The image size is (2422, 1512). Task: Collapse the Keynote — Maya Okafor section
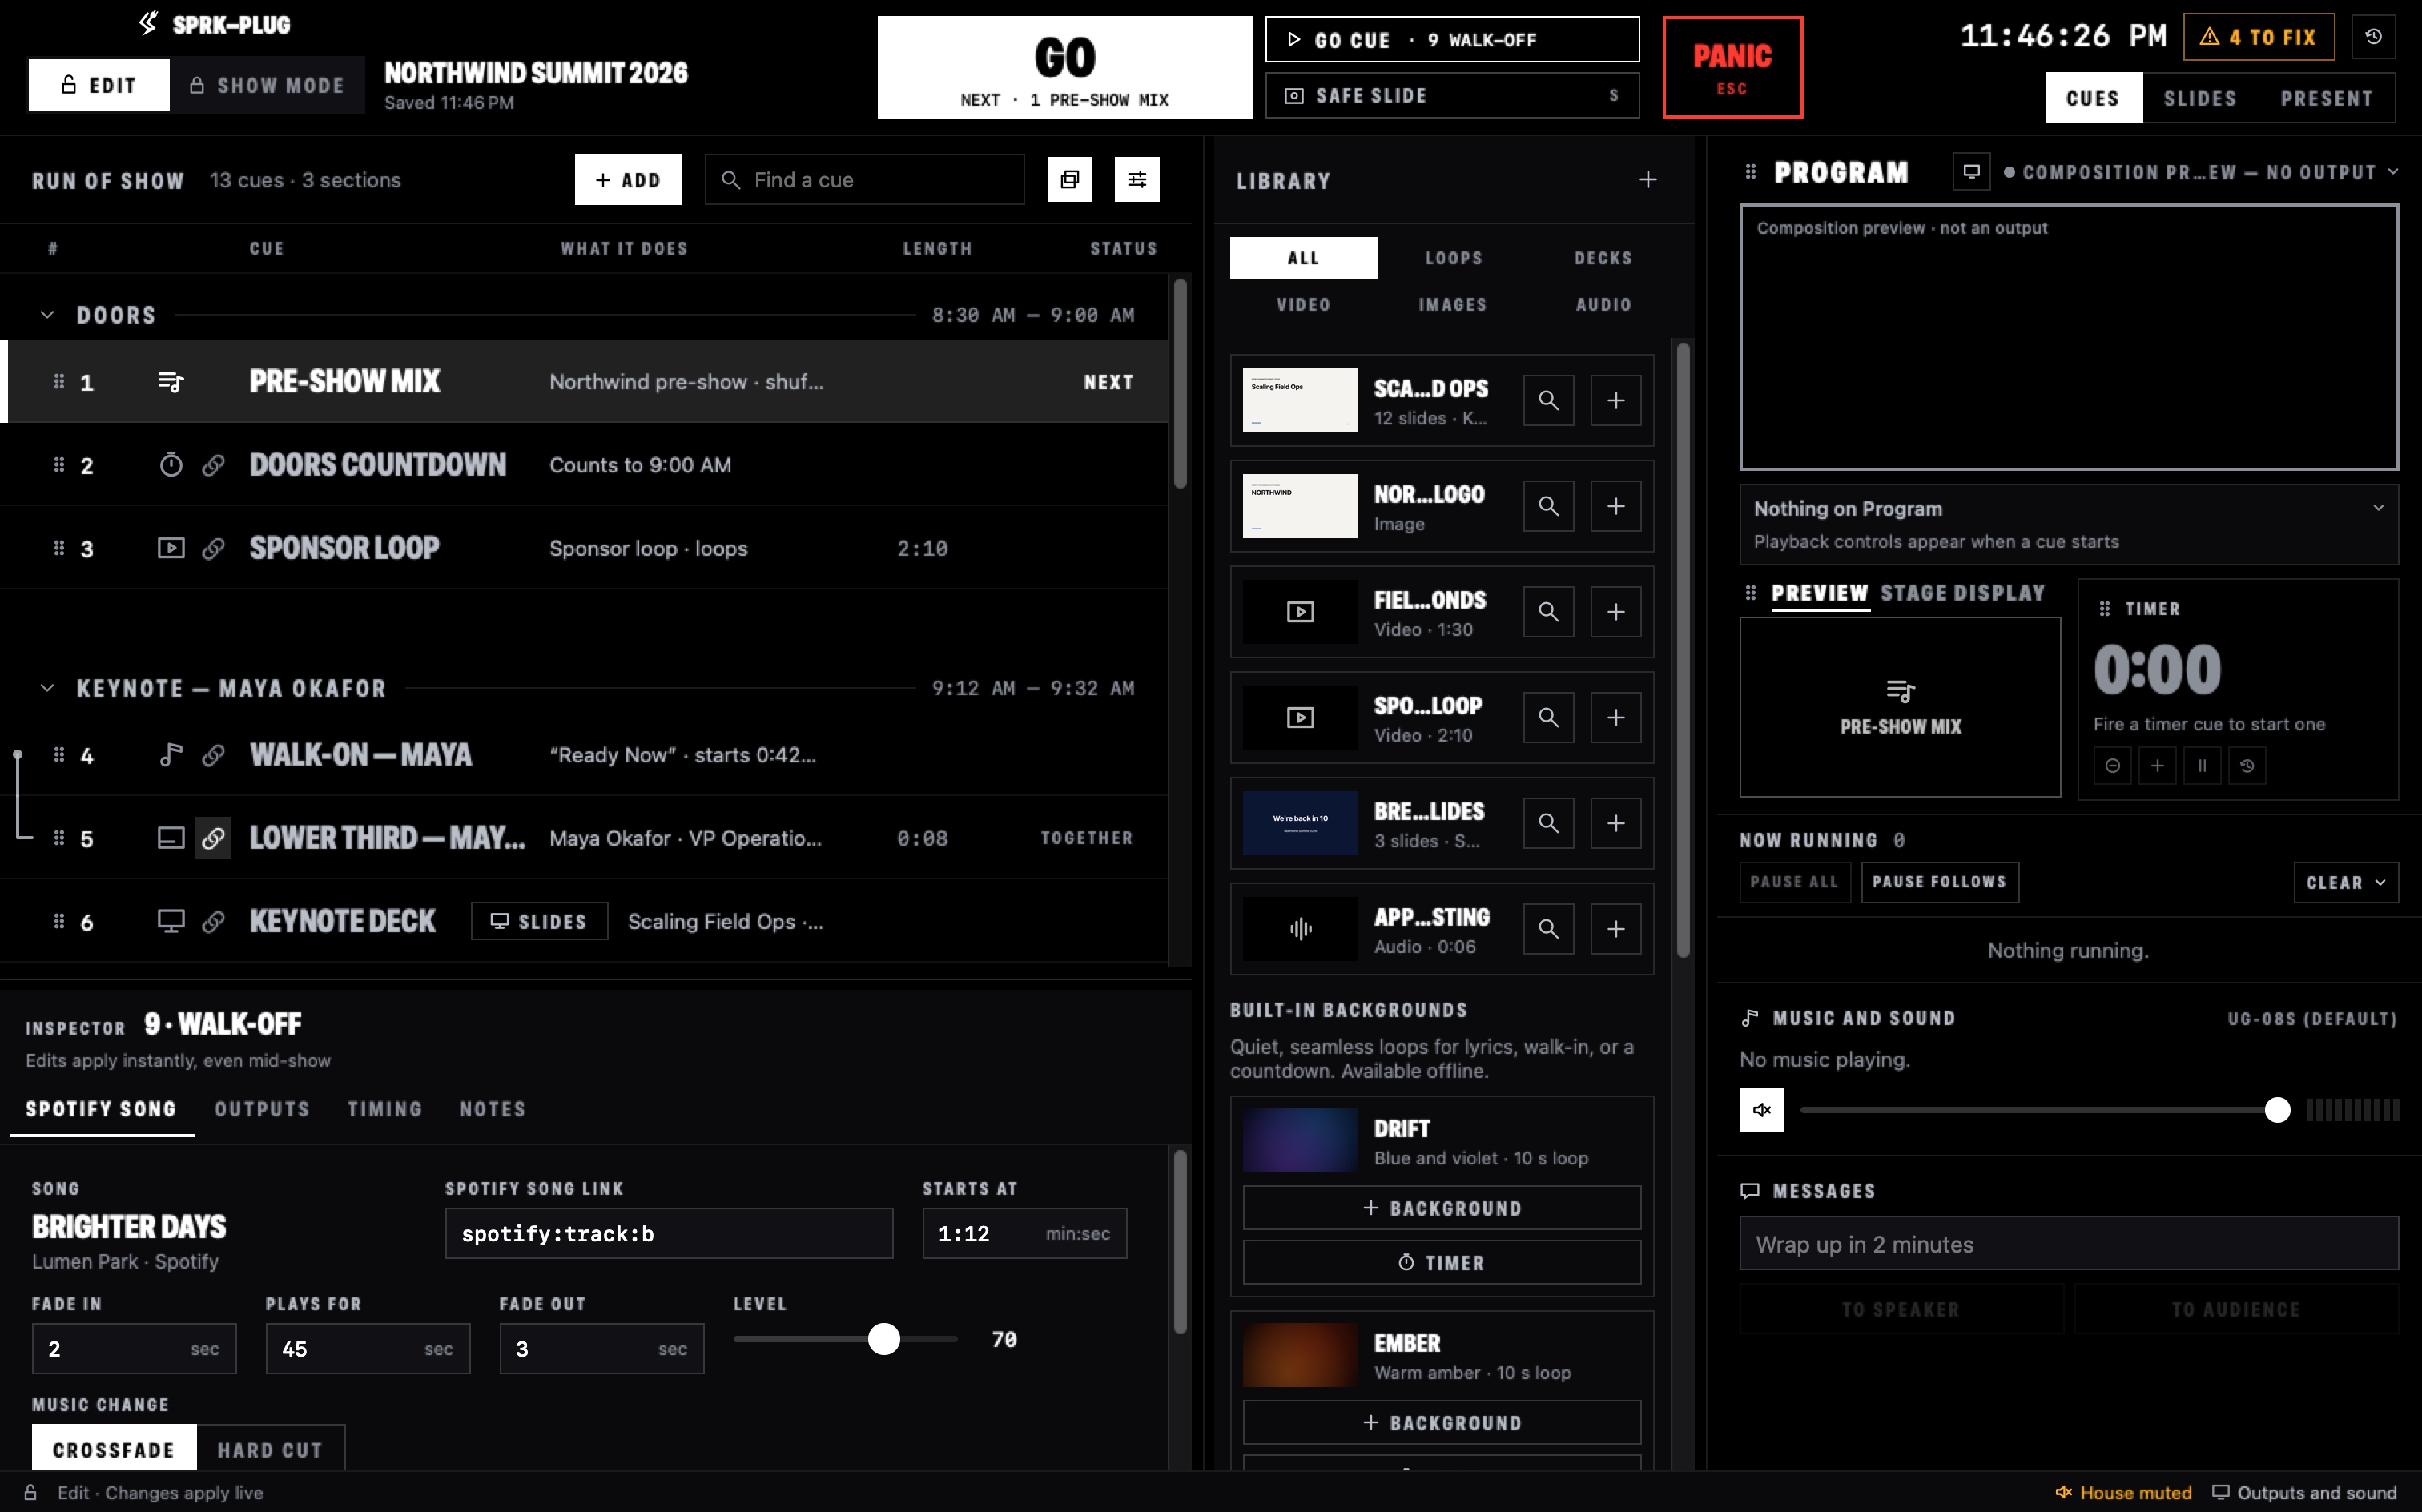pyautogui.click(x=47, y=688)
